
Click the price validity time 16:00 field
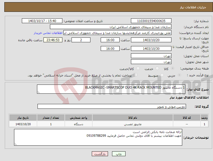click(x=110, y=48)
